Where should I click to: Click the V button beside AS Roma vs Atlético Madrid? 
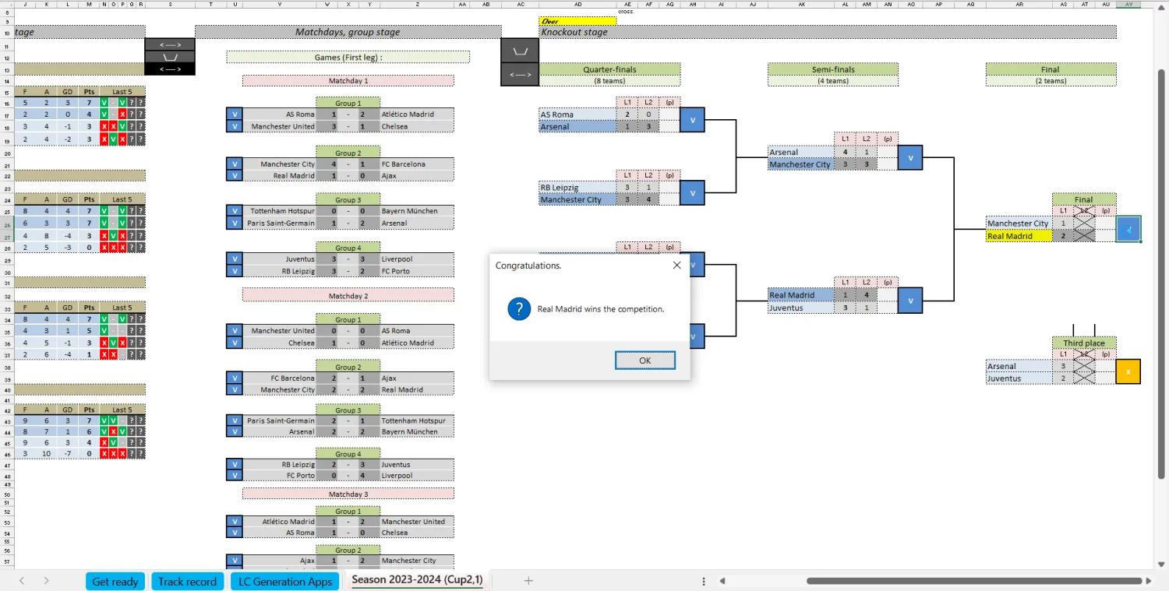click(234, 114)
